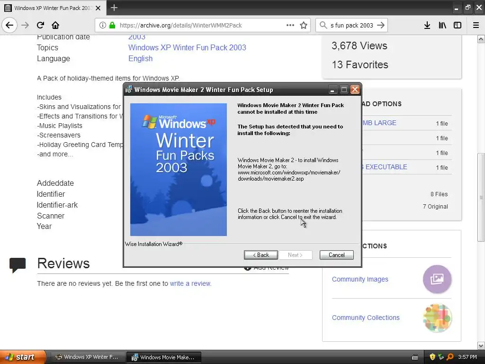Click the security shield tray icon
Image resolution: width=485 pixels, height=364 pixels.
point(432,357)
